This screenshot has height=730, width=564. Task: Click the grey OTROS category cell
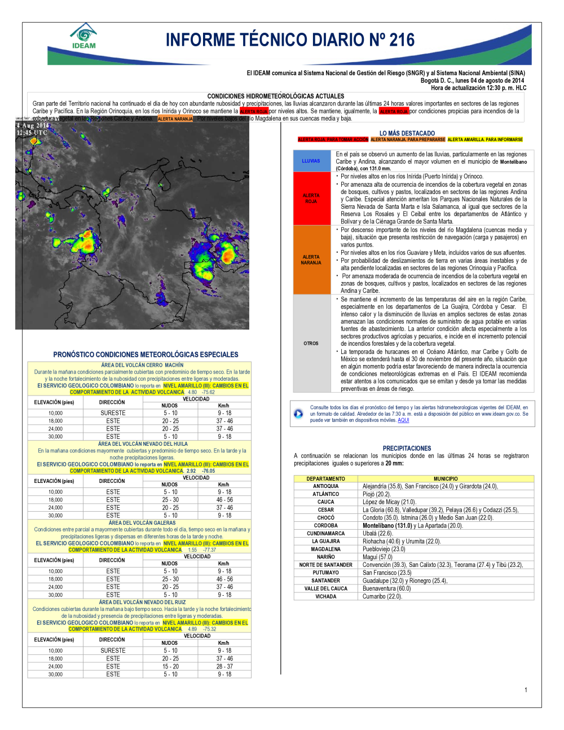(x=311, y=343)
